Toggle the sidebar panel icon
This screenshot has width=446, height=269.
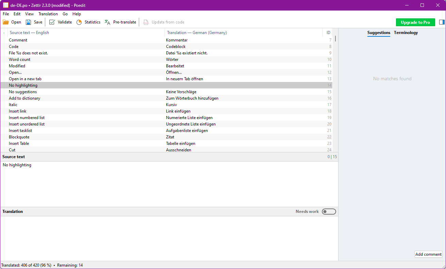pyautogui.click(x=442, y=22)
